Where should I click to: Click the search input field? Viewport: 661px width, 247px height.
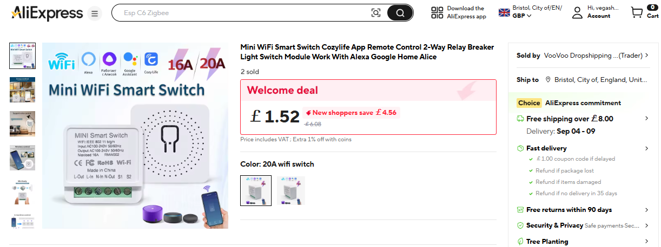coord(243,13)
